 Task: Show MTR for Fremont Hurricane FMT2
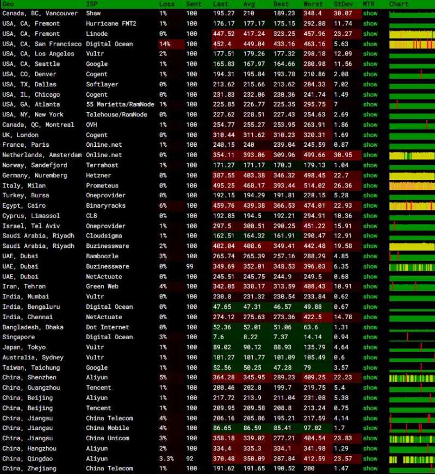coord(370,23)
